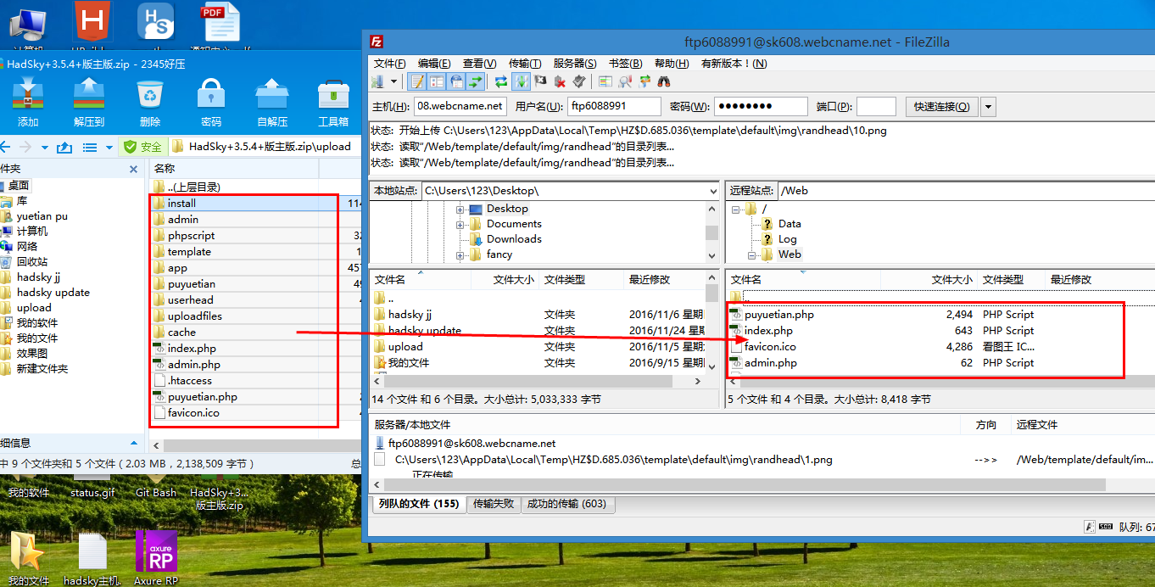Toggle directory filters on or off
1155x587 pixels.
pyautogui.click(x=626, y=81)
